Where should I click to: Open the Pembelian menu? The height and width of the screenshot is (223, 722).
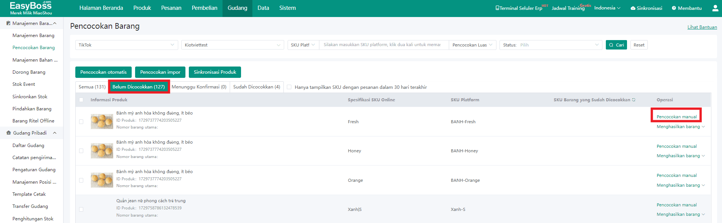(x=204, y=8)
